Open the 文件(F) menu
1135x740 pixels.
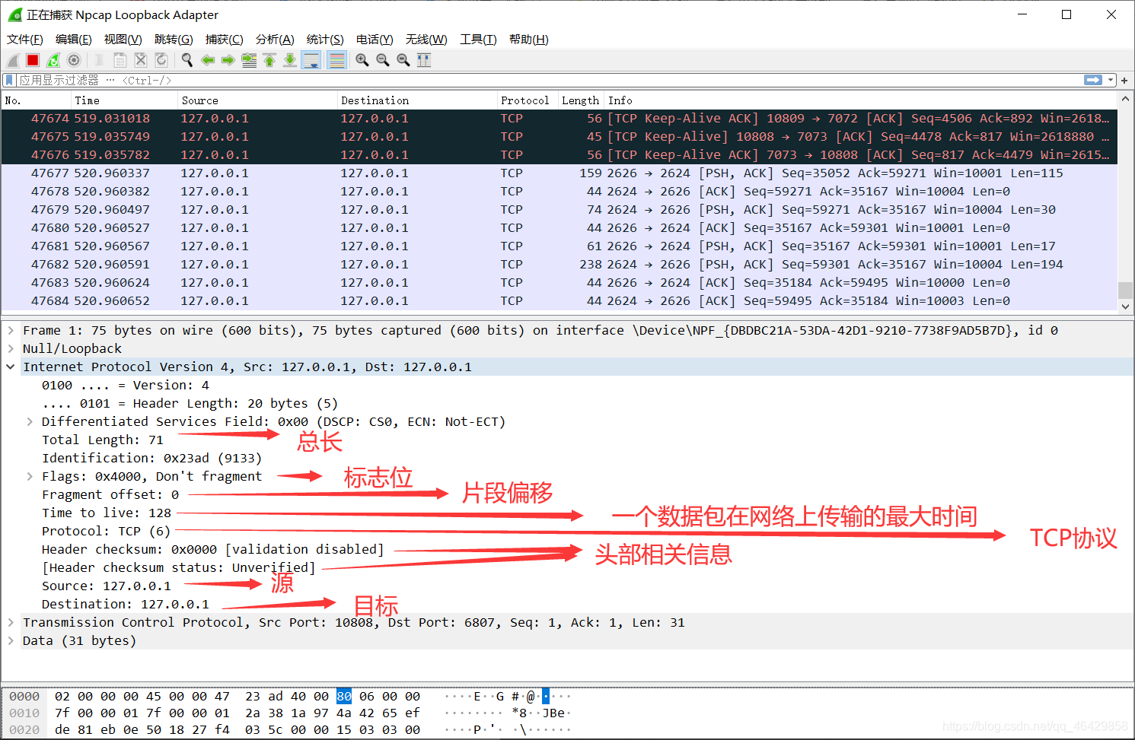click(25, 40)
